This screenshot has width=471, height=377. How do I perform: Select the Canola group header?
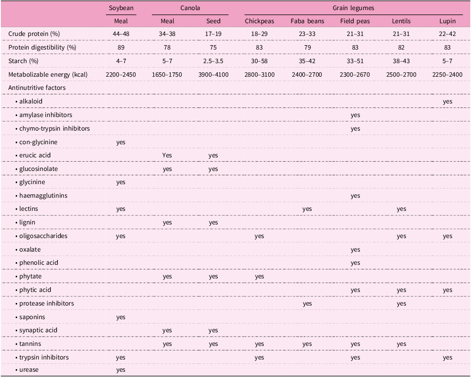pos(190,8)
